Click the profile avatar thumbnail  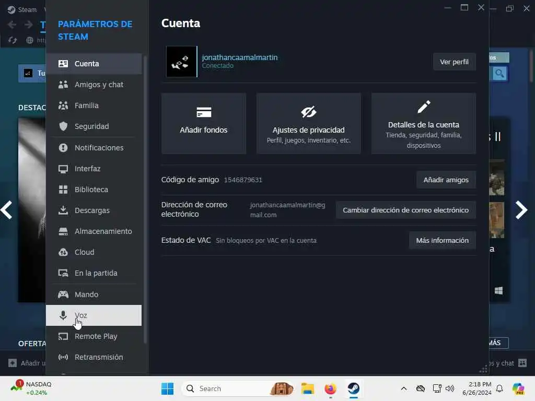(x=181, y=62)
